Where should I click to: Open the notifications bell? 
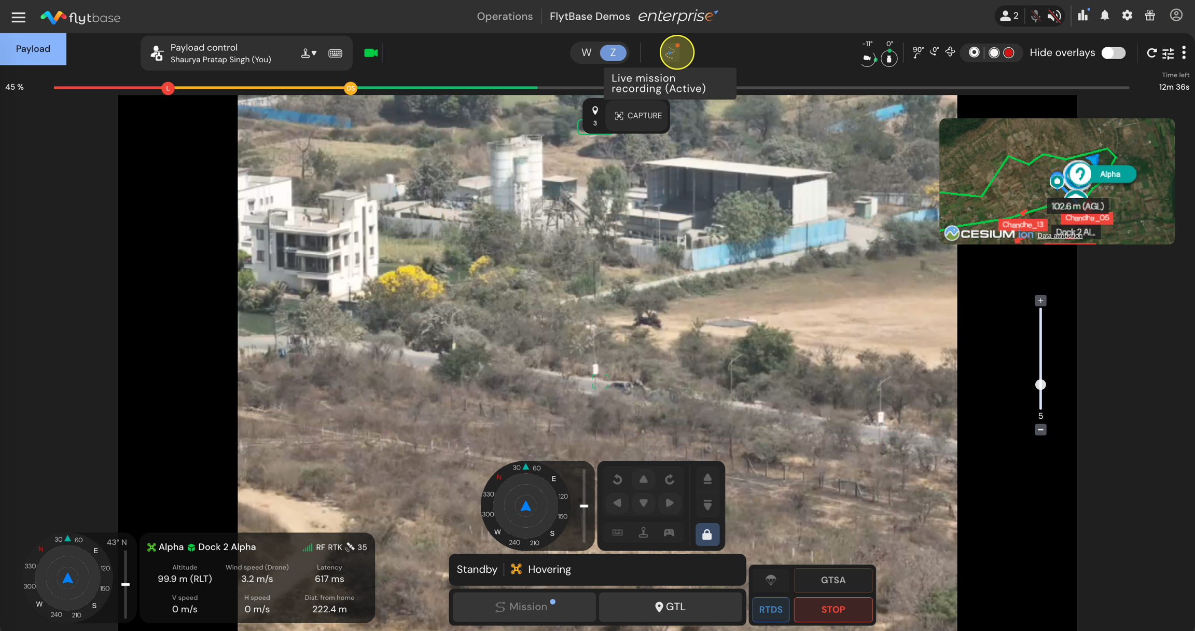pos(1105,16)
